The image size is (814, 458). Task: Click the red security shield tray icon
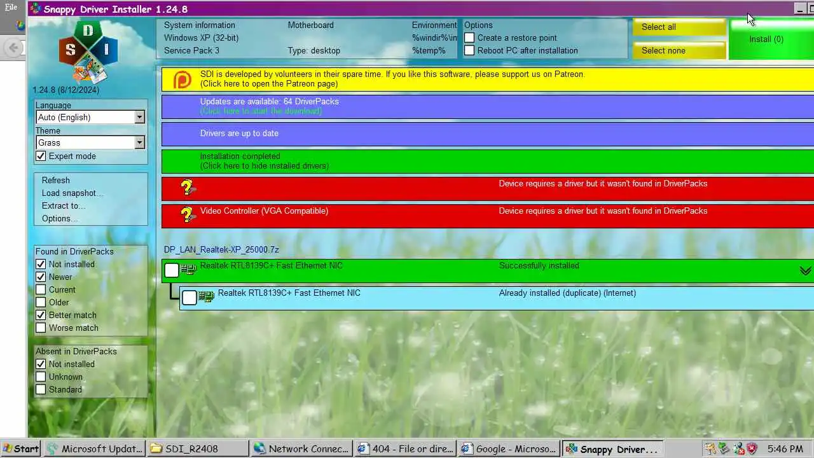coord(752,448)
